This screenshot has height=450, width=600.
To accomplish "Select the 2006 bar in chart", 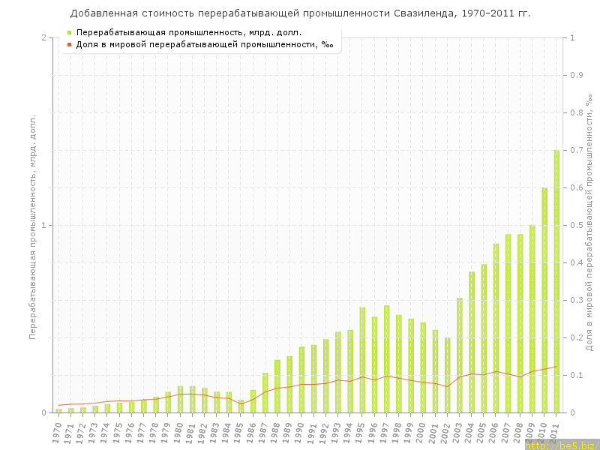I will (496, 328).
